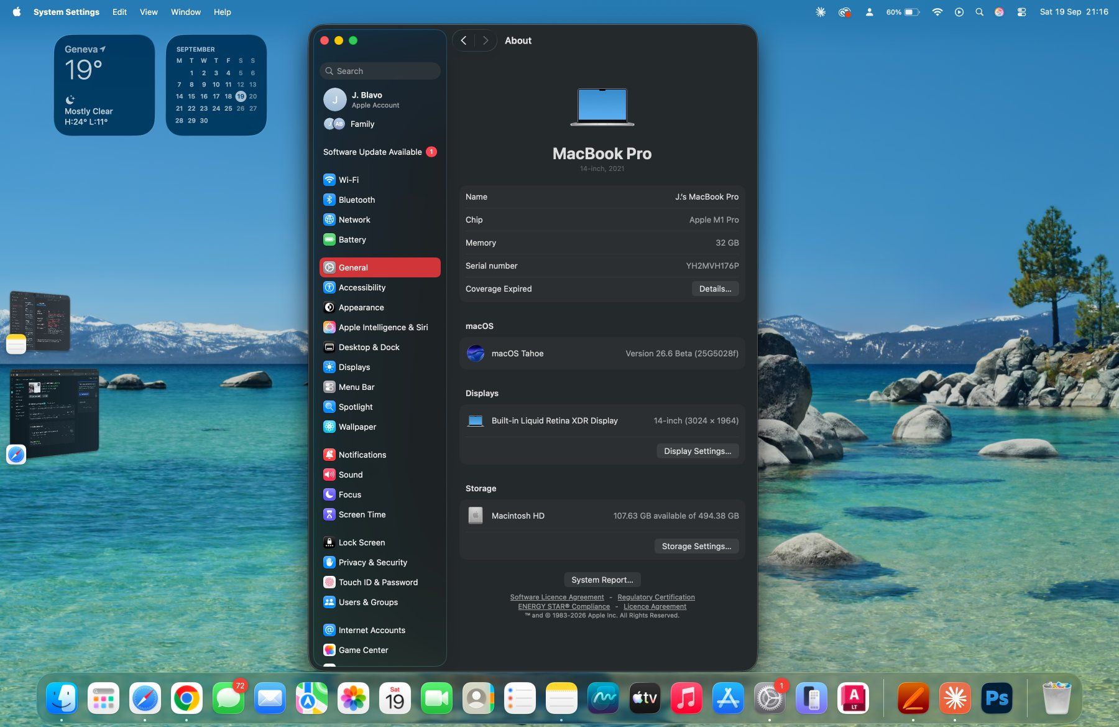
Task: Open Users & Groups settings
Action: 380,602
